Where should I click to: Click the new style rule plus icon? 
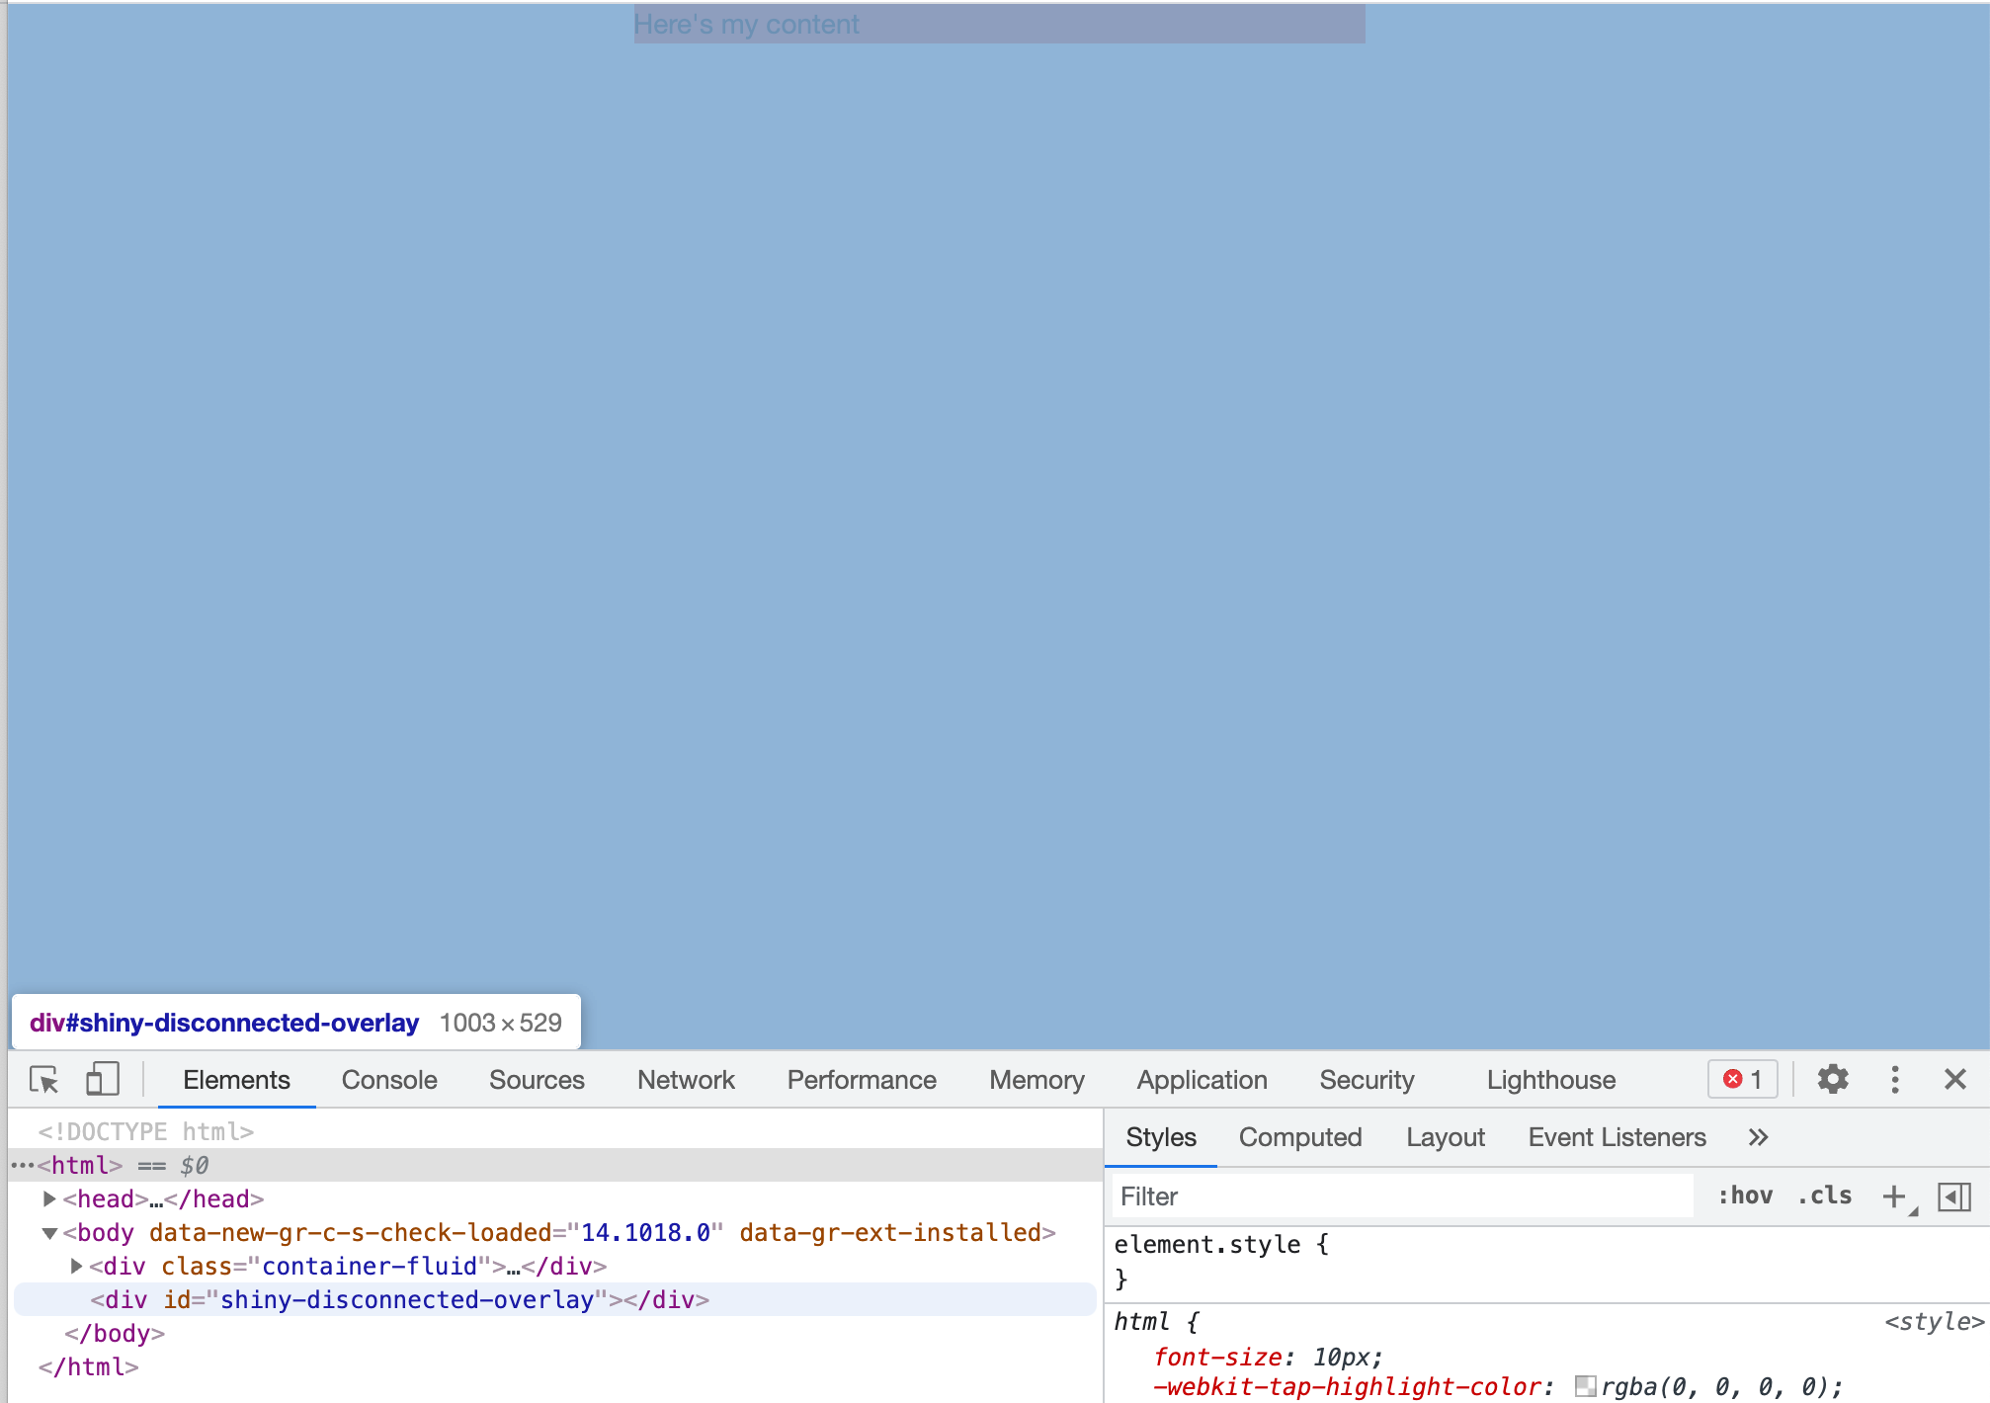[x=1894, y=1197]
